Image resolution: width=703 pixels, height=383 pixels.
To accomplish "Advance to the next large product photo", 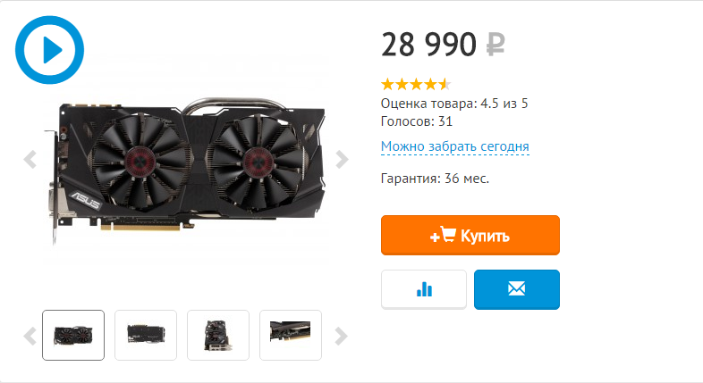I will (342, 159).
